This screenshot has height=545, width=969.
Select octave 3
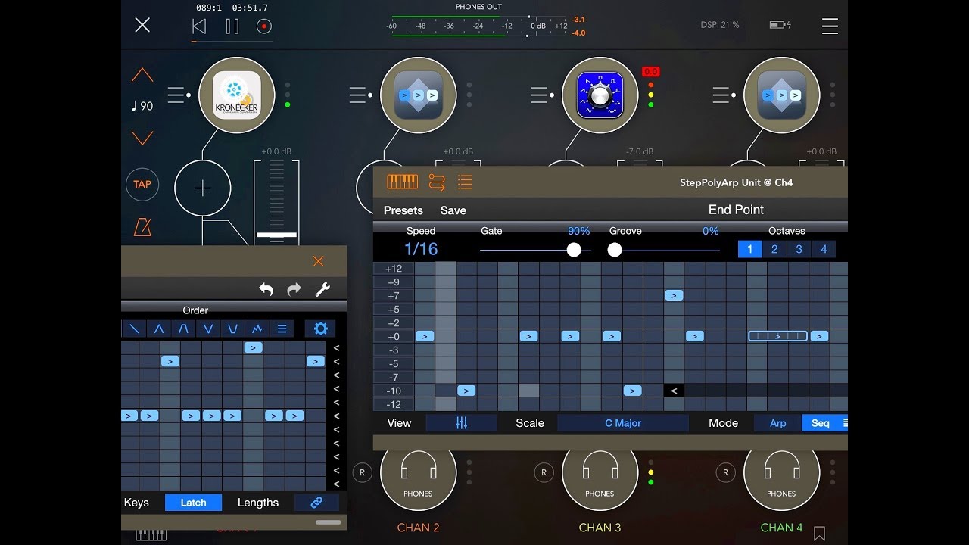(799, 249)
